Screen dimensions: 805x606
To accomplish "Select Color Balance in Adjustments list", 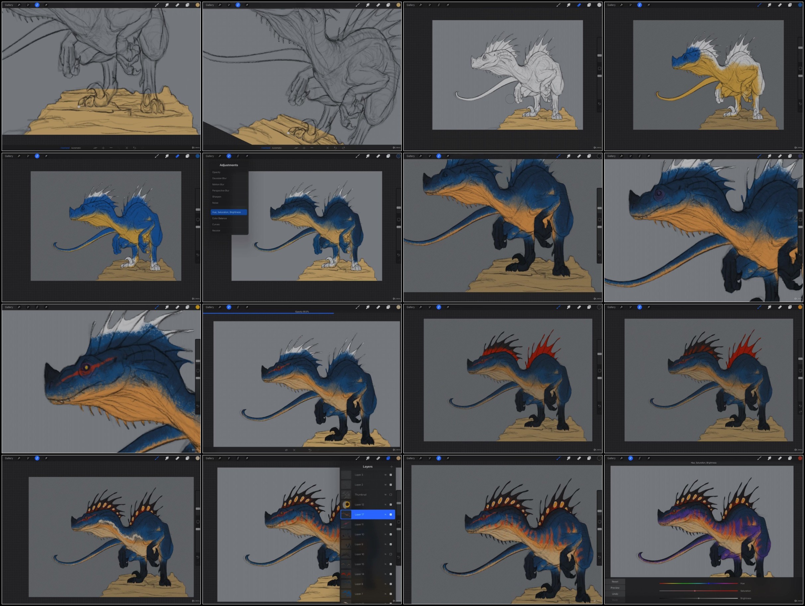I will [219, 218].
